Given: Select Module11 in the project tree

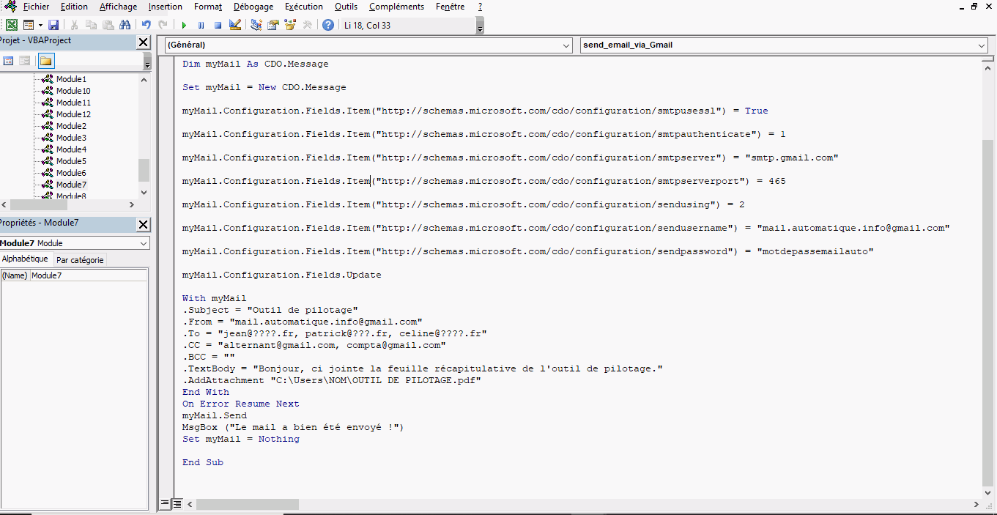Looking at the screenshot, I should 73,103.
